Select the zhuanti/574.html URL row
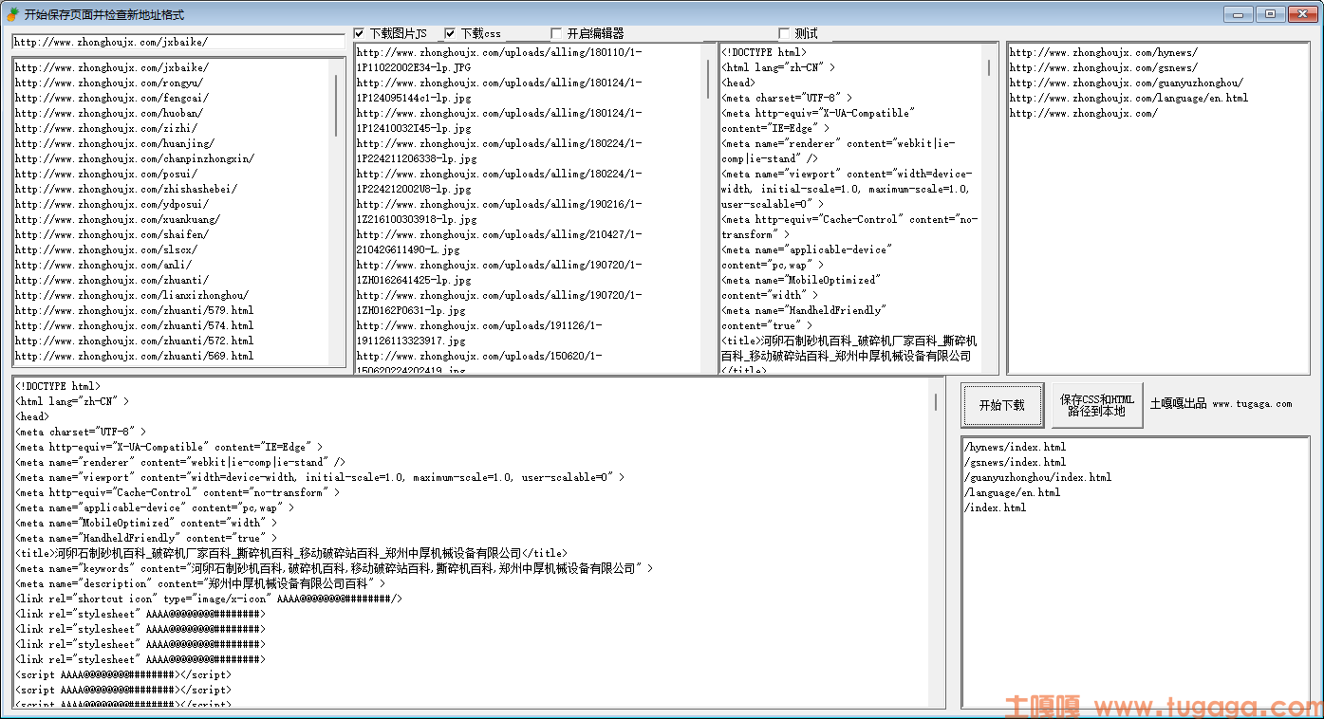 [x=135, y=325]
